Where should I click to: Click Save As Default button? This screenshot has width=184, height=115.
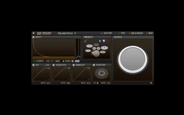point(136,33)
